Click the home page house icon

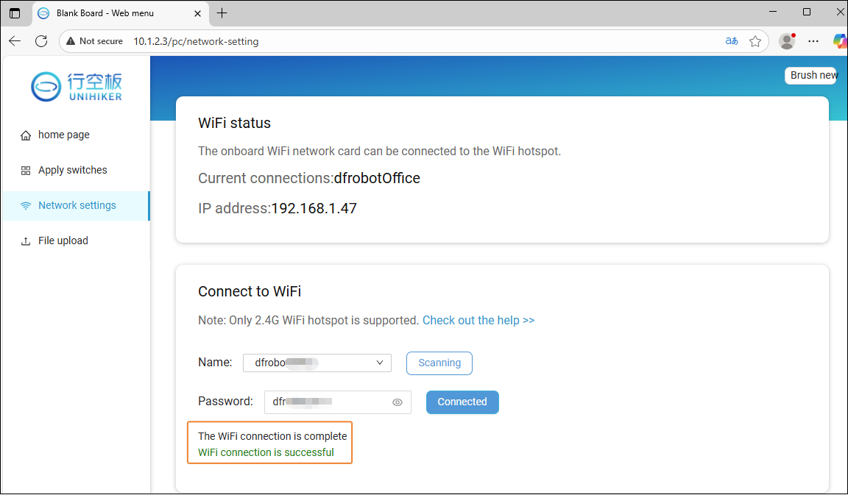click(x=26, y=135)
